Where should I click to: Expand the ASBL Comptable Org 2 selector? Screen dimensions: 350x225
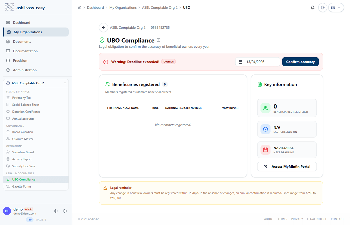click(x=36, y=83)
